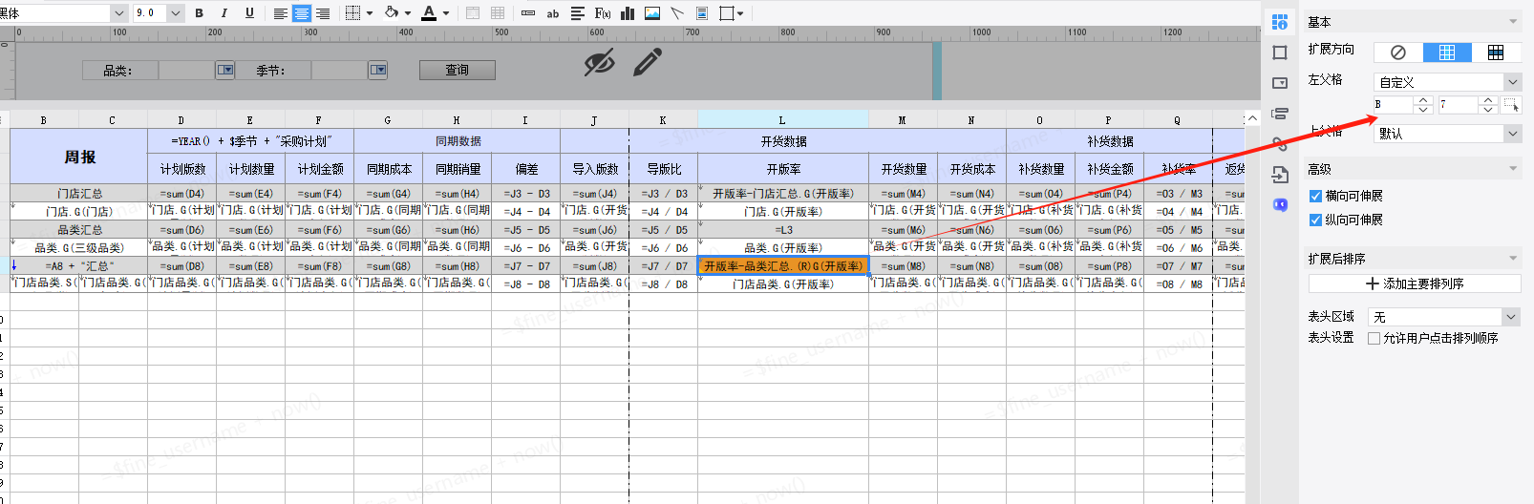1534x504 pixels.
Task: Click the left parent column input field
Action: pos(1394,105)
